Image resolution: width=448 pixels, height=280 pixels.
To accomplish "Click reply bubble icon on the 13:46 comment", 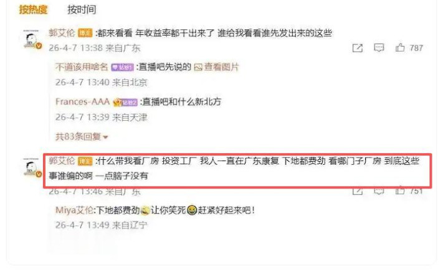I will 379,191.
